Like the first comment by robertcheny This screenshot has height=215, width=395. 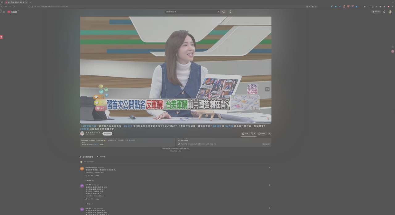point(86,175)
